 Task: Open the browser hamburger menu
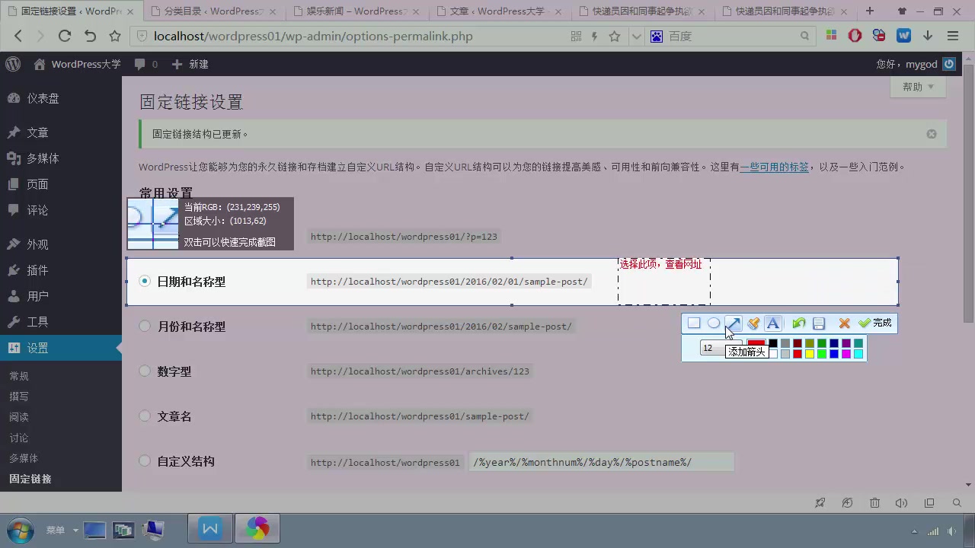point(953,36)
